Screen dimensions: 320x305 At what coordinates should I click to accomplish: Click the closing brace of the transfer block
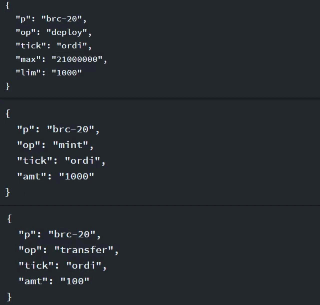tap(9, 297)
